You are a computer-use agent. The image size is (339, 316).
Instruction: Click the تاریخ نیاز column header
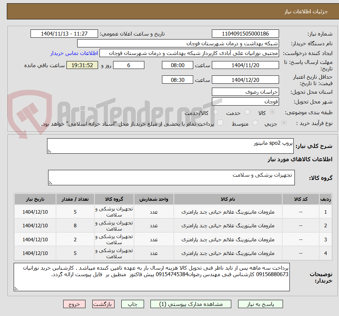click(x=35, y=199)
